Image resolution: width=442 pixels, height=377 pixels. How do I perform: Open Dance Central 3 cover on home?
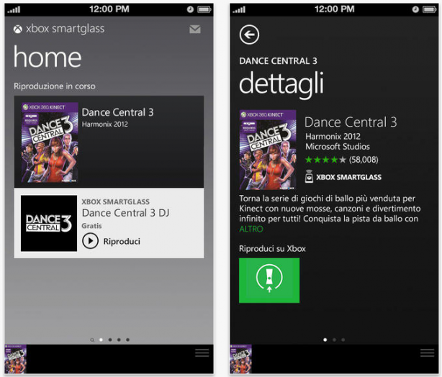[x=50, y=142]
